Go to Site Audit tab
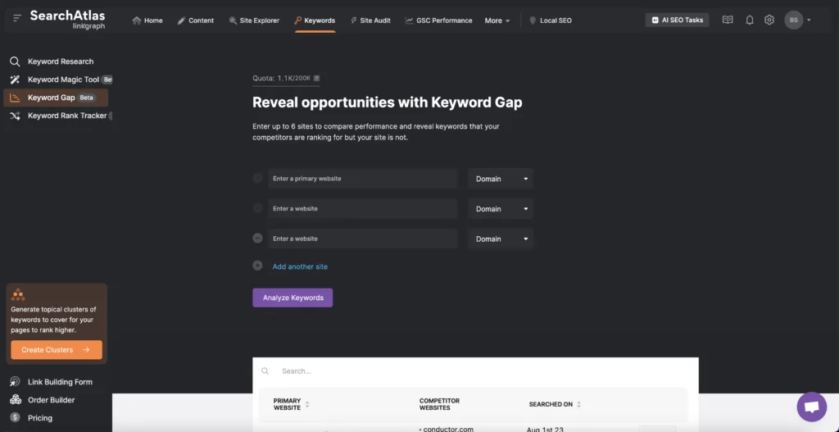This screenshot has height=432, width=839. (370, 20)
